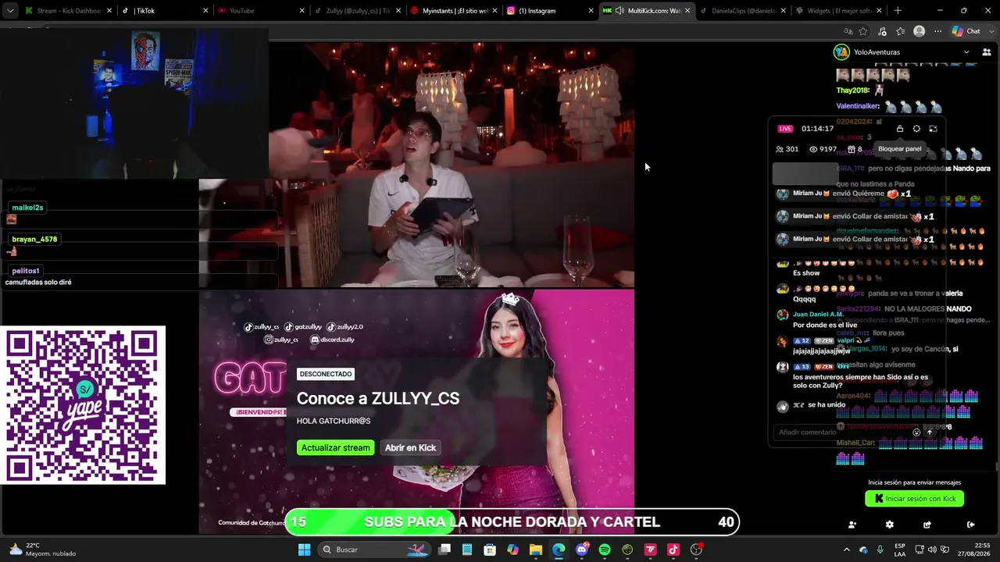Click Thay2018 username in Kick chat

click(x=853, y=91)
